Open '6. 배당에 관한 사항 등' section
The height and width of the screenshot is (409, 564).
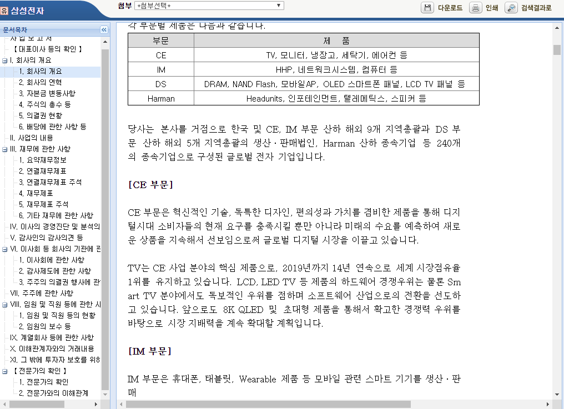pos(53,127)
